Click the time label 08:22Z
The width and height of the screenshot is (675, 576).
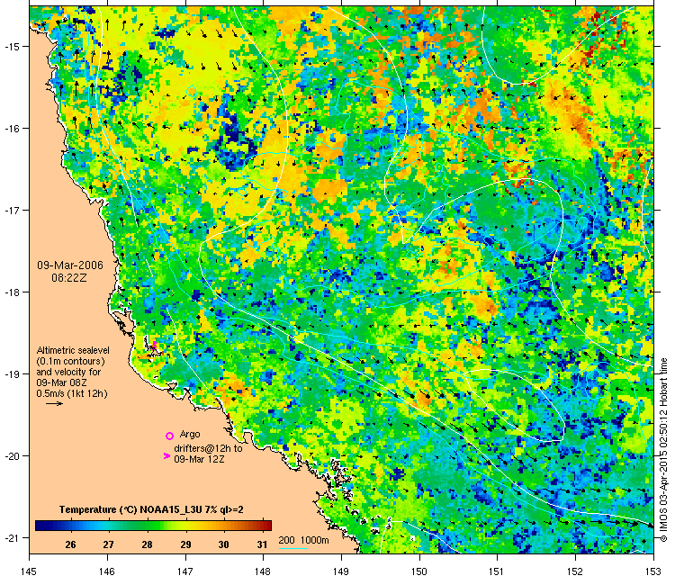(69, 278)
